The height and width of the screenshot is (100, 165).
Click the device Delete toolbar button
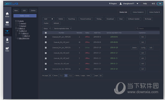(x=61, y=19)
